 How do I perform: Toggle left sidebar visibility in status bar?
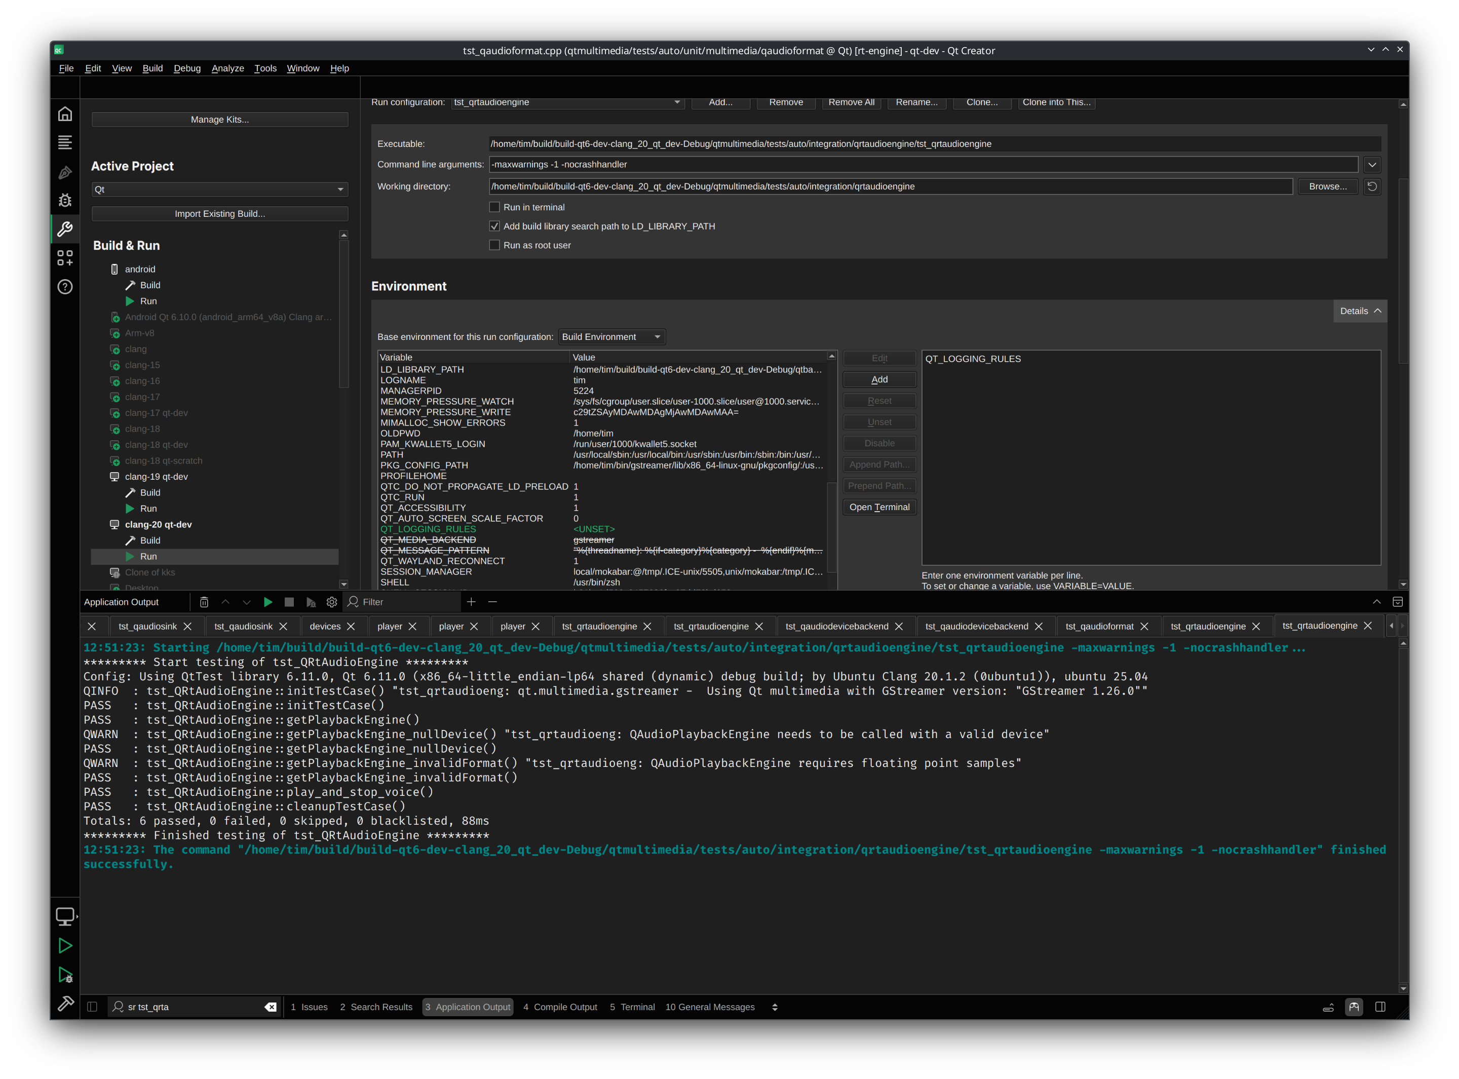click(92, 1007)
